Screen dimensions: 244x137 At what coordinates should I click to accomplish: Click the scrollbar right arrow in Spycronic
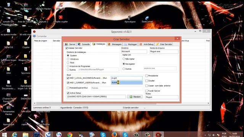(208, 103)
